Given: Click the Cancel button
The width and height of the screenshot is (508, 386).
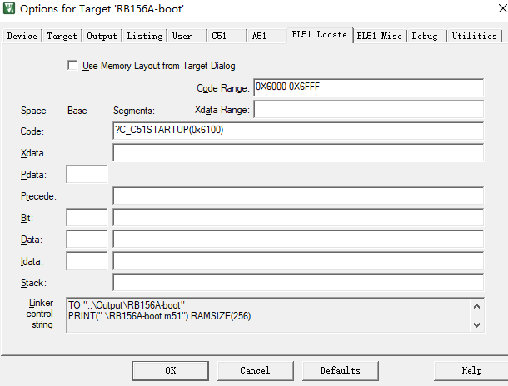Looking at the screenshot, I should click(256, 370).
